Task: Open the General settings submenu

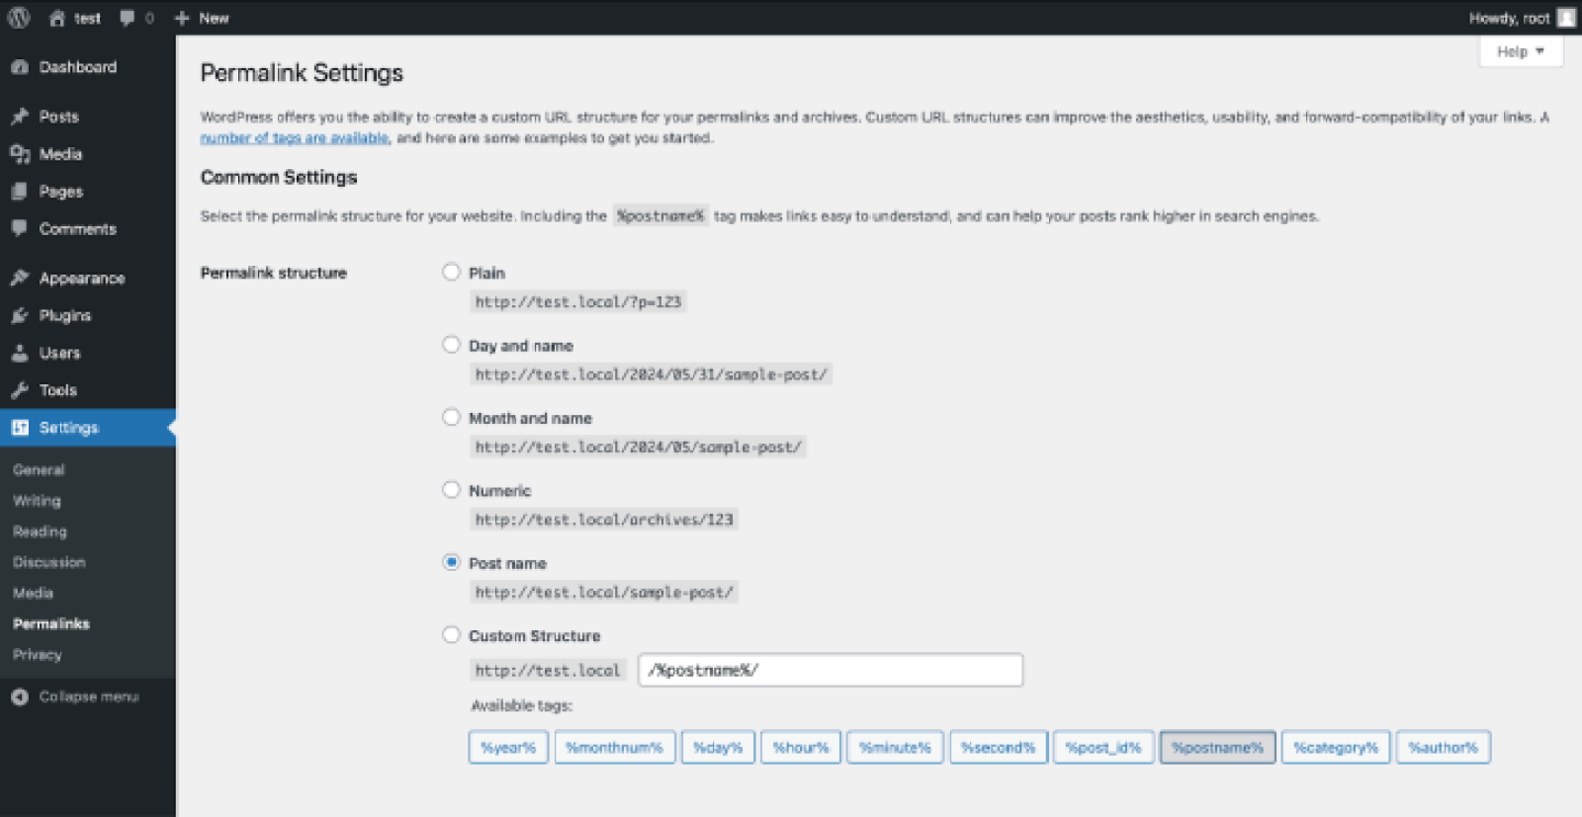Action: pyautogui.click(x=39, y=470)
